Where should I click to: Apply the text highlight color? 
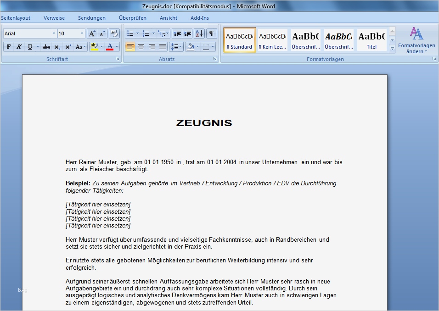click(x=95, y=46)
